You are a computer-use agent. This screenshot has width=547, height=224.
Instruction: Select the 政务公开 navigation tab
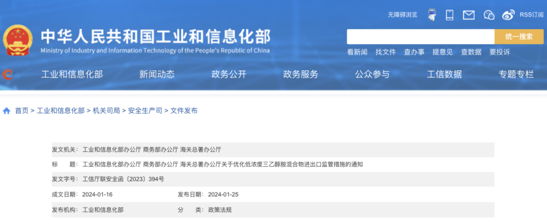pos(229,74)
